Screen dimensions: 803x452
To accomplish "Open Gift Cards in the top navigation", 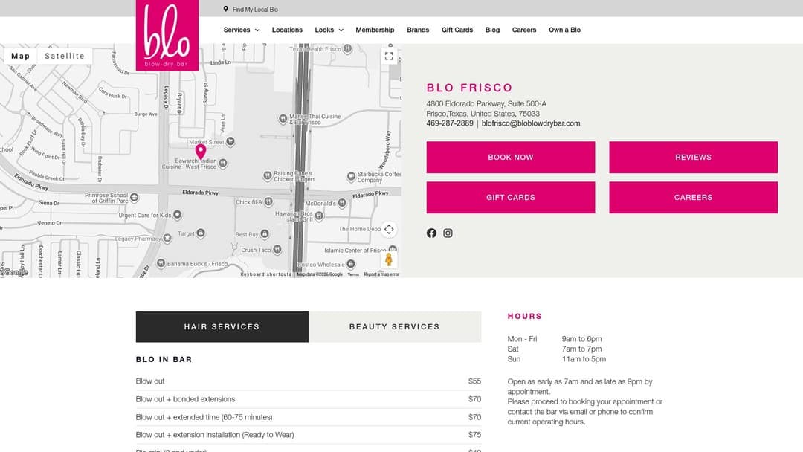I will (x=457, y=30).
